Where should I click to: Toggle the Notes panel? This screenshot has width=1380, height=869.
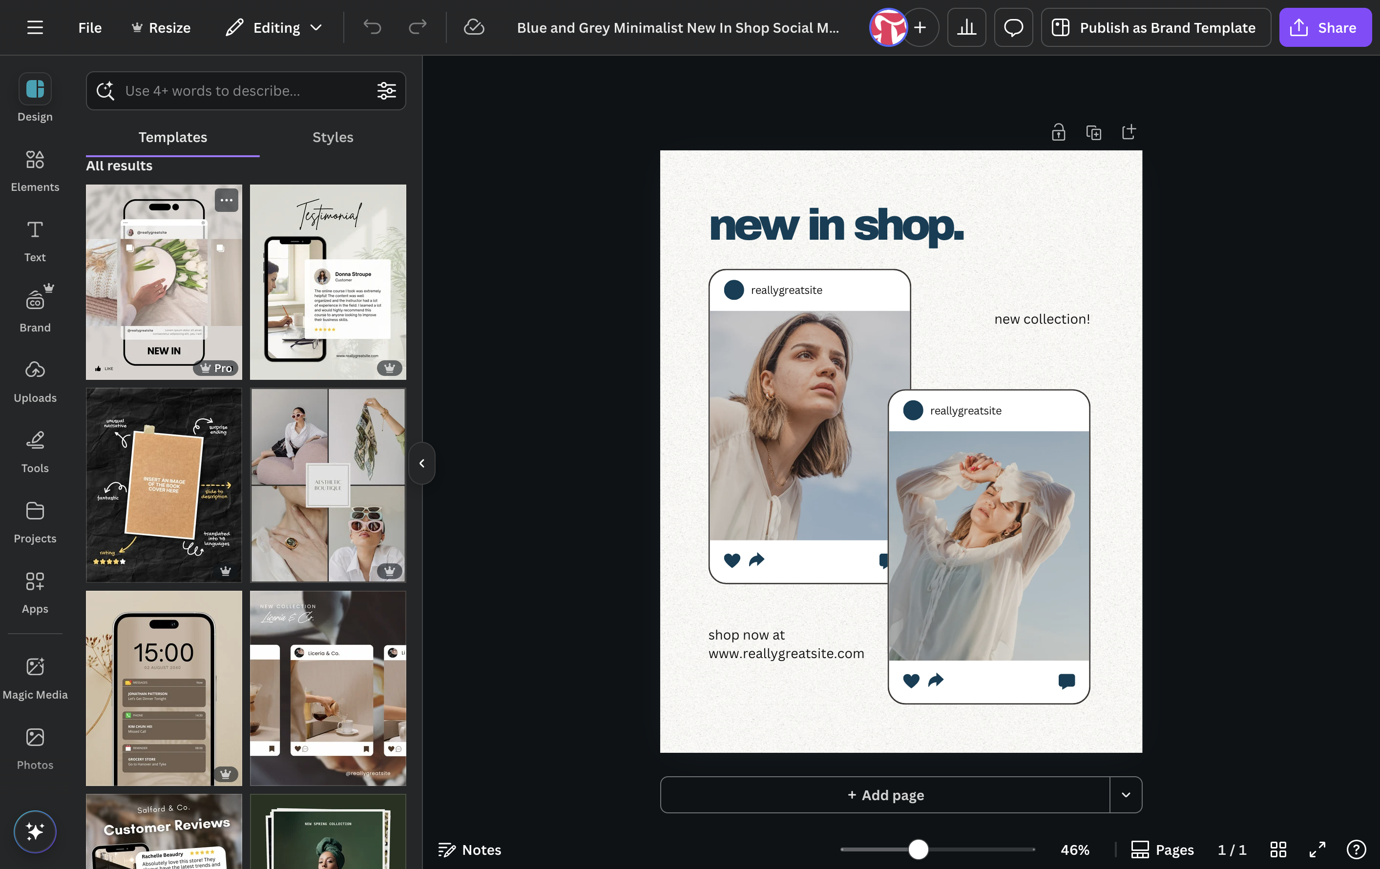click(469, 849)
